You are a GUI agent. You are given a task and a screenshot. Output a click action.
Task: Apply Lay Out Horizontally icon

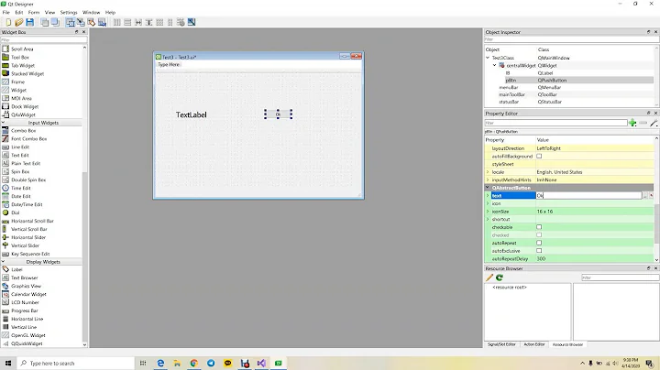(x=117, y=22)
